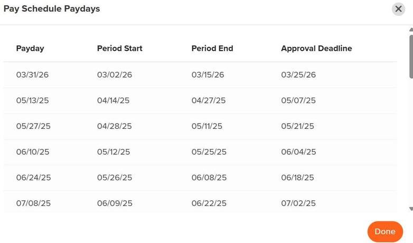Click period end date 04/27/25
Screen dimensions: 413x243
[208, 100]
